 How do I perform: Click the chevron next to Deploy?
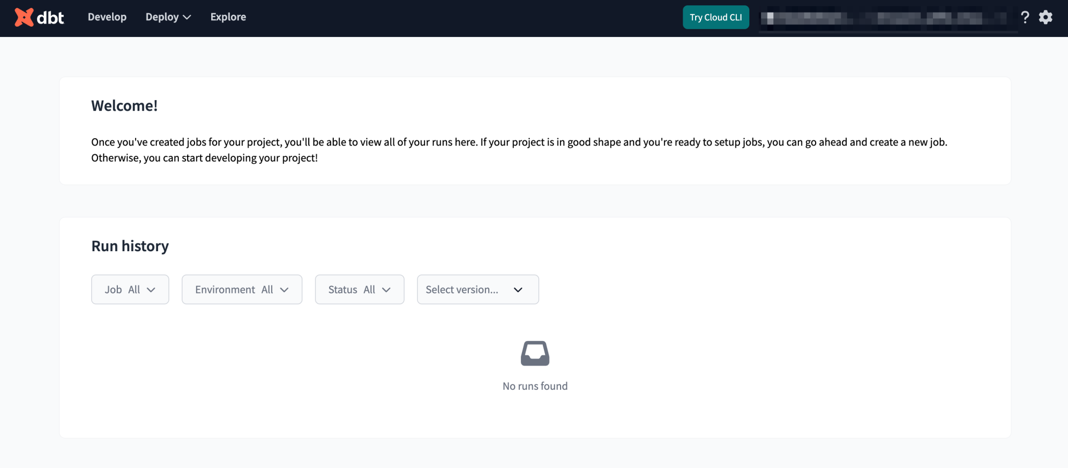(187, 17)
